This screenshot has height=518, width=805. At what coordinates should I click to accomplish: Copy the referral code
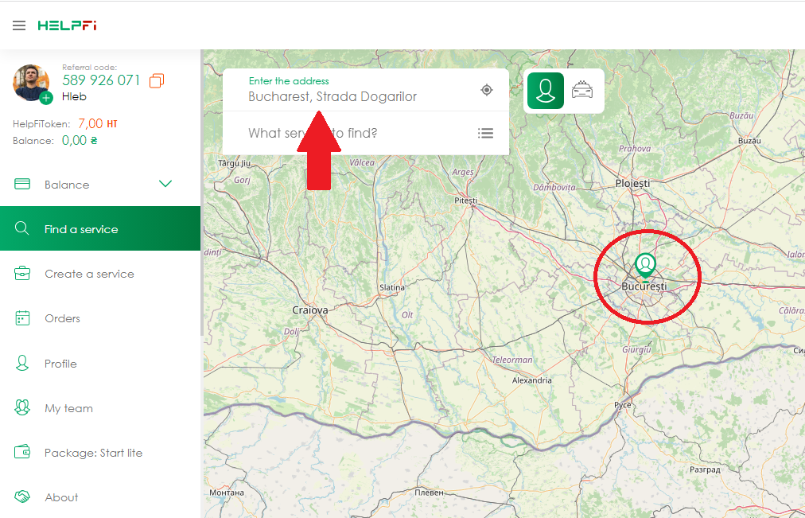[157, 80]
